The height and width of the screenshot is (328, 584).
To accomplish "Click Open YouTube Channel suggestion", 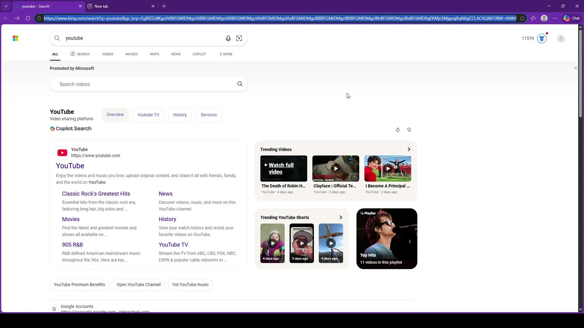I will point(139,285).
